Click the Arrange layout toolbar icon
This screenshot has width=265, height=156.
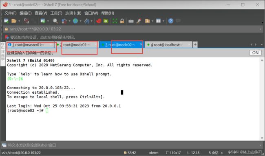click(x=158, y=21)
